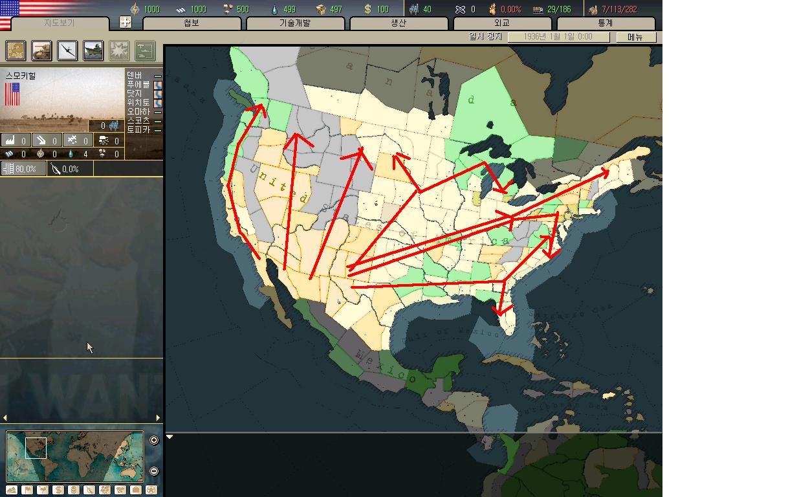Click the left panel scroll-right arrow
788x497 pixels.
(158, 418)
